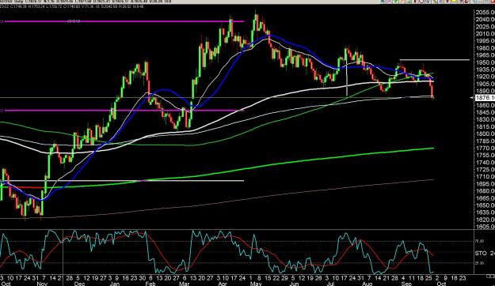Click the Mar month label on time axis
The width and height of the screenshot is (495, 286).
click(x=184, y=284)
